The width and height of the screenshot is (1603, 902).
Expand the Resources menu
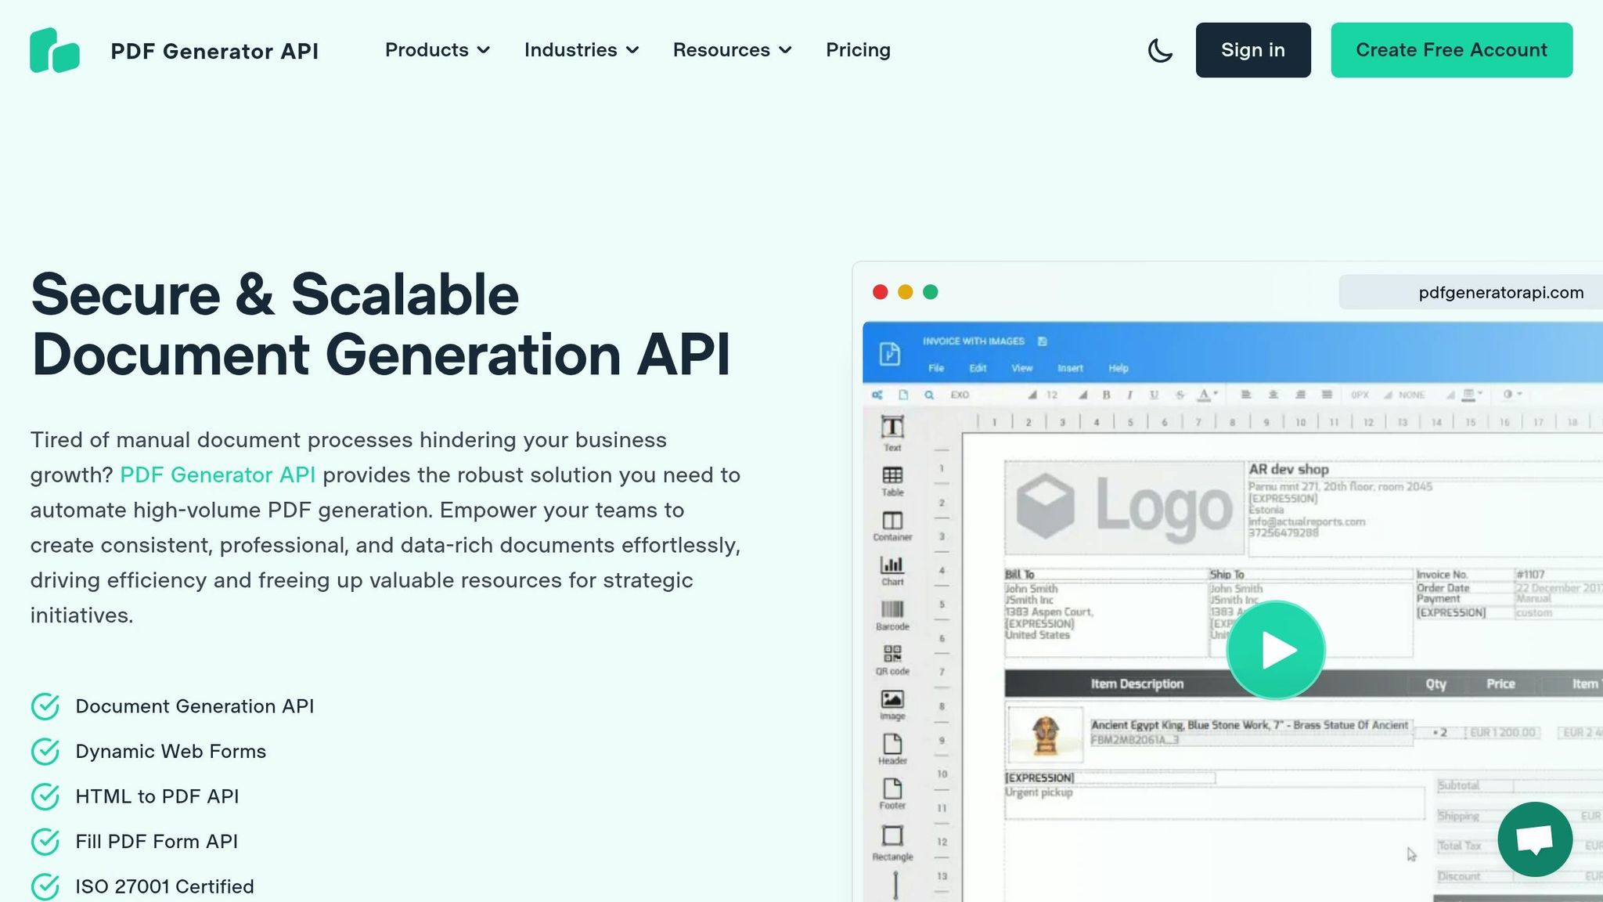click(733, 50)
